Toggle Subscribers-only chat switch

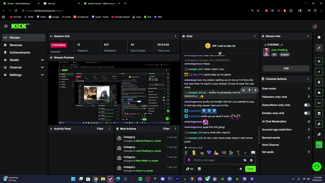coord(307,105)
